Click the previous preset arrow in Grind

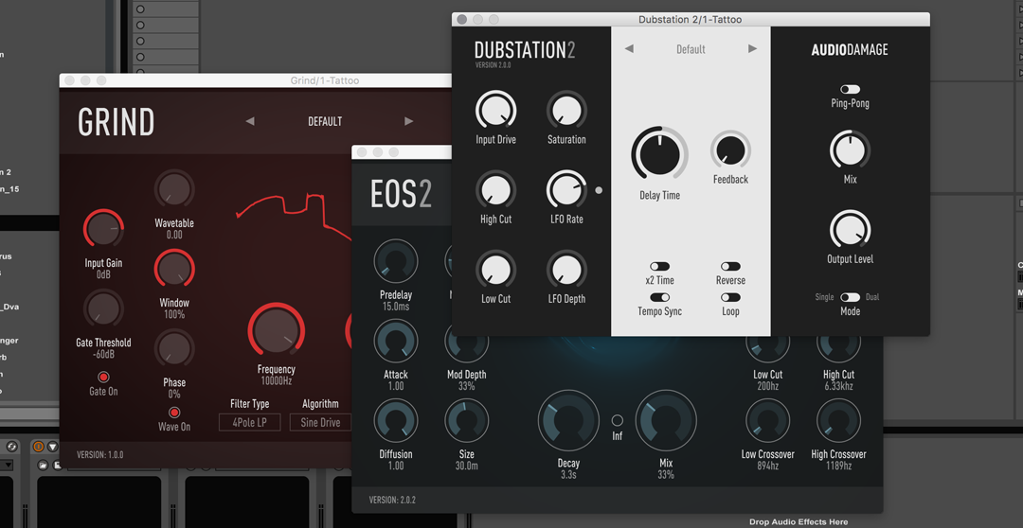(x=250, y=121)
